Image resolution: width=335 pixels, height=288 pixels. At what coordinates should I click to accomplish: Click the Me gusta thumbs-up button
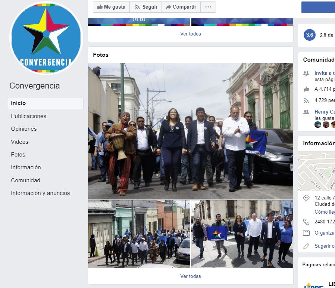point(111,7)
